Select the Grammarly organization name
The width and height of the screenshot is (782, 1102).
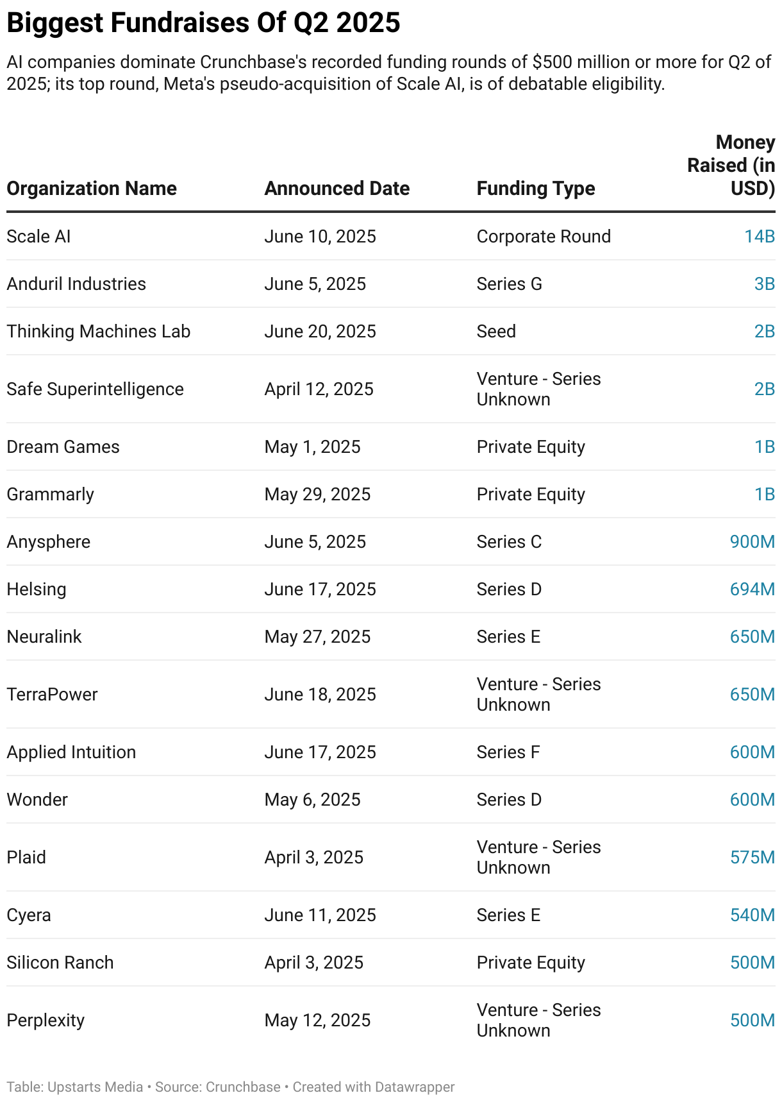point(51,495)
